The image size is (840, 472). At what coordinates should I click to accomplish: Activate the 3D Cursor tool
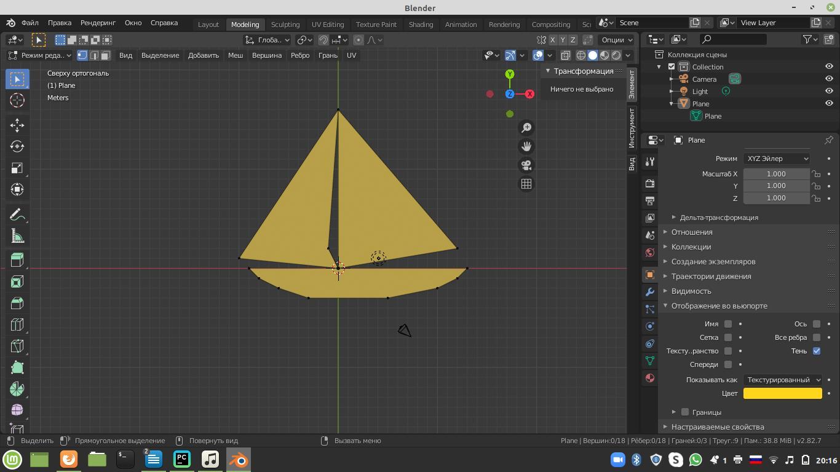click(x=17, y=100)
